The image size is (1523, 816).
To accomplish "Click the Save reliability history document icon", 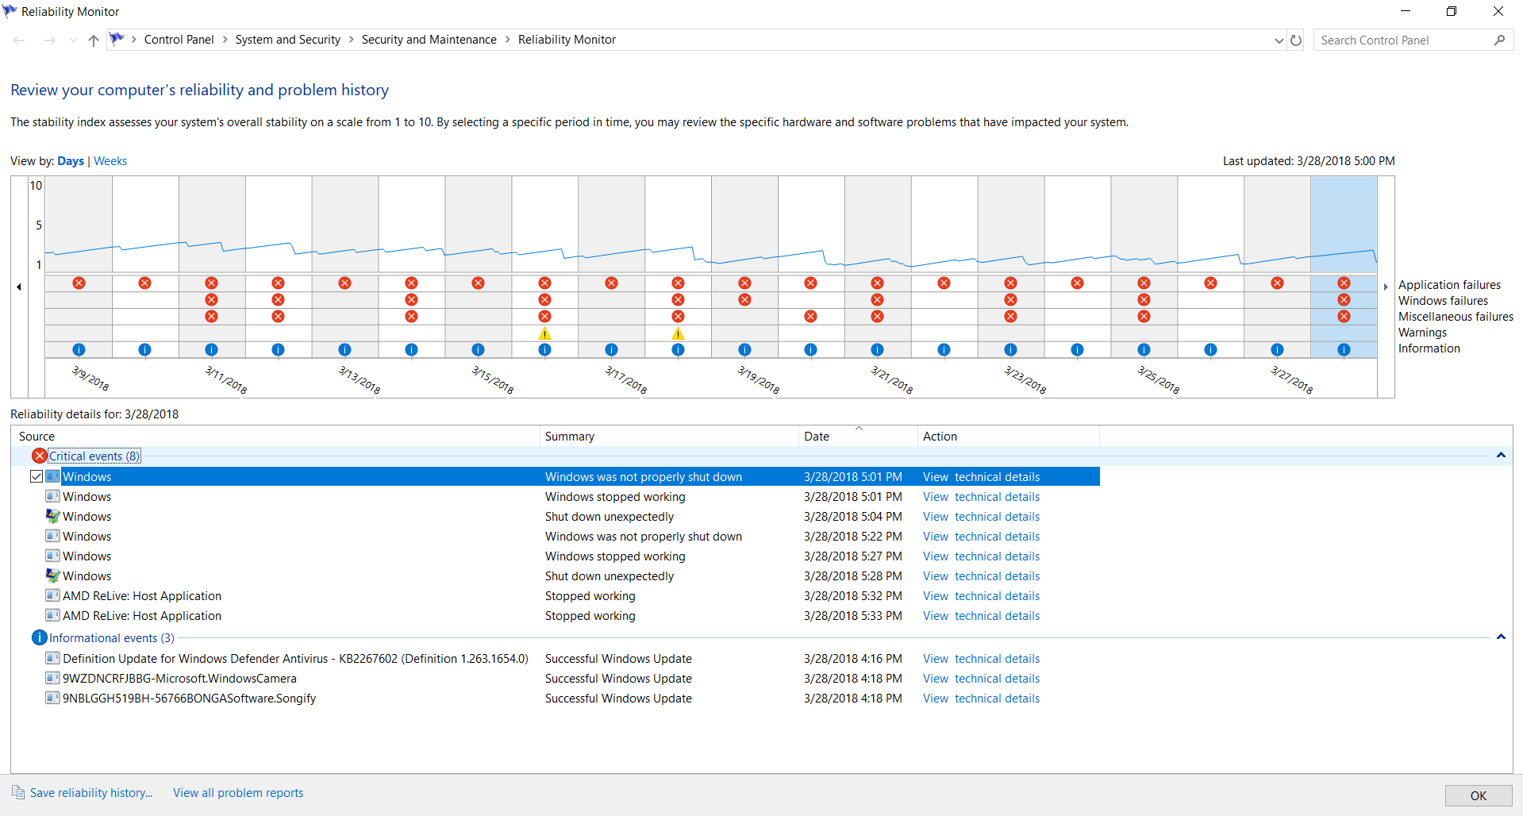I will point(18,792).
